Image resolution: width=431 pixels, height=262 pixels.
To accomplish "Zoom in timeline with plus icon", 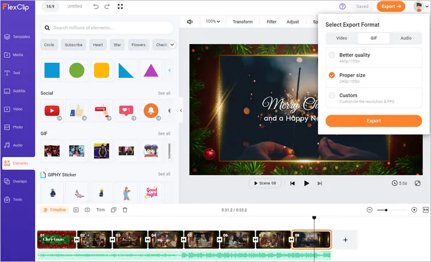I will tap(414, 210).
